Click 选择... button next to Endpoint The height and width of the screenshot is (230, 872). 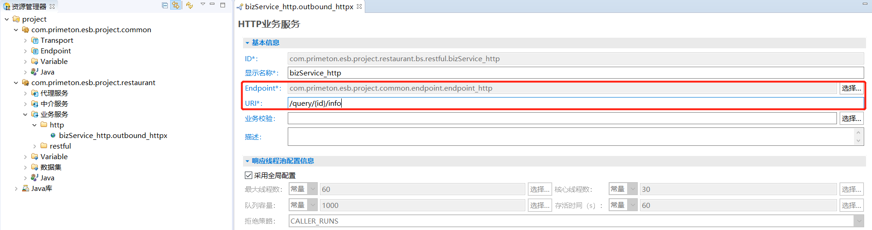[851, 88]
